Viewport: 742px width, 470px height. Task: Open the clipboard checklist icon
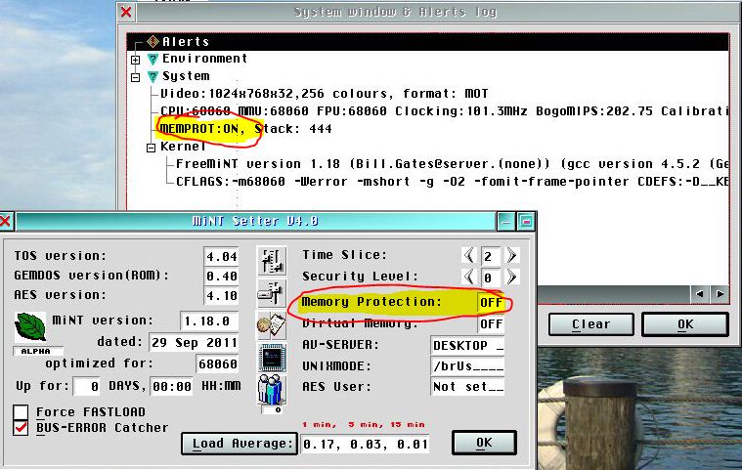point(271,324)
